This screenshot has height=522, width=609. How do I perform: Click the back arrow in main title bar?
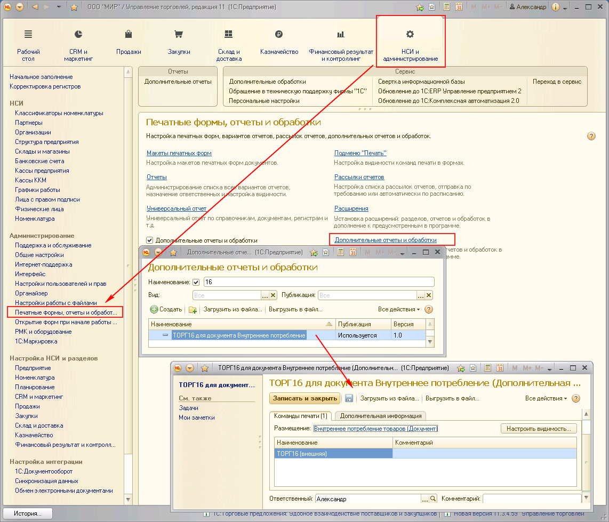click(x=35, y=7)
